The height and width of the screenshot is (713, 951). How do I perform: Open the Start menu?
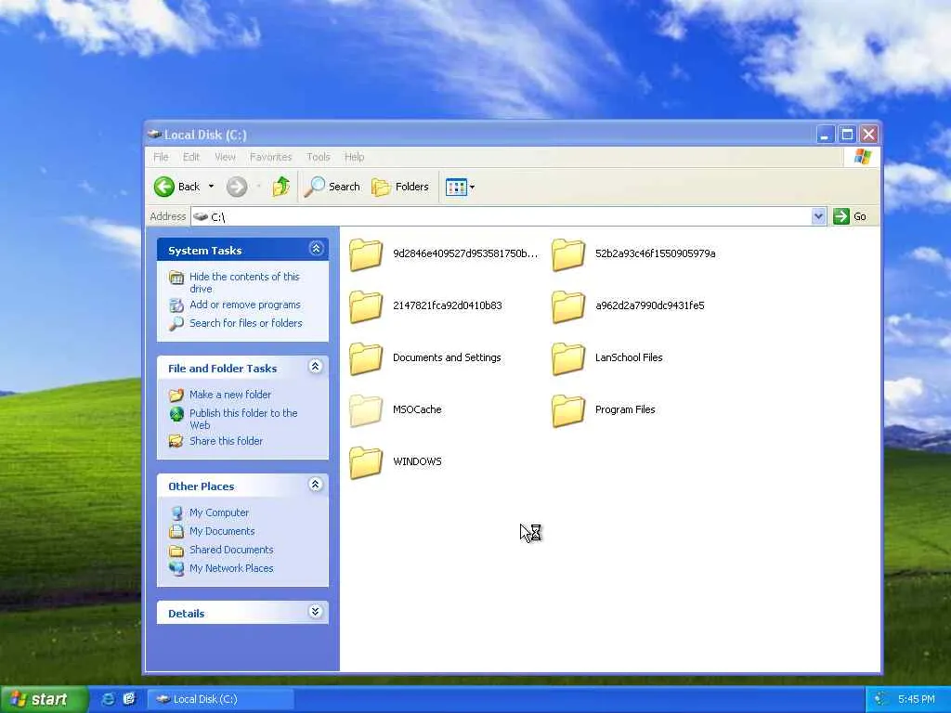[44, 699]
